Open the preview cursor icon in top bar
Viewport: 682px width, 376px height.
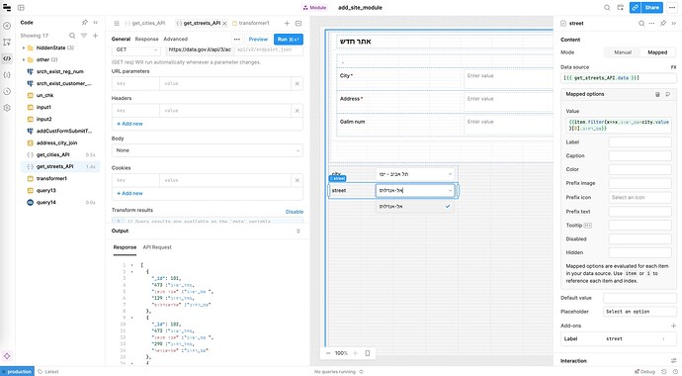coord(621,7)
